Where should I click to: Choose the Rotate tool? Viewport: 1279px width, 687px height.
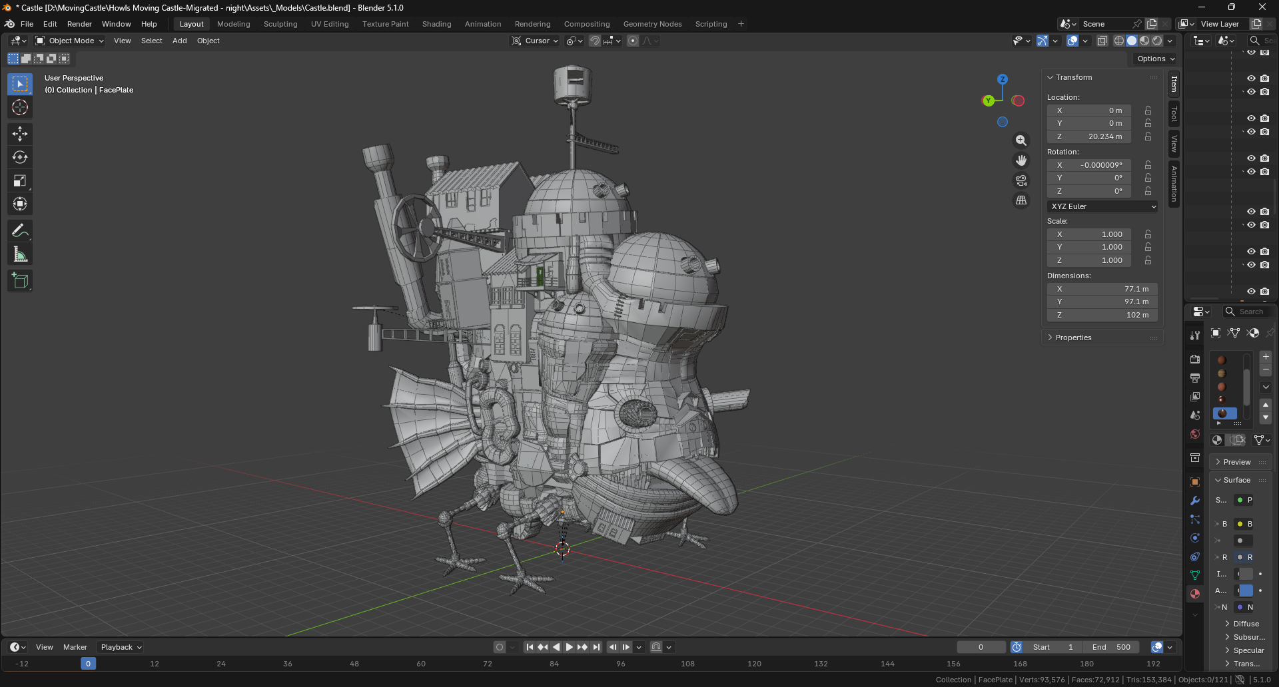tap(20, 157)
